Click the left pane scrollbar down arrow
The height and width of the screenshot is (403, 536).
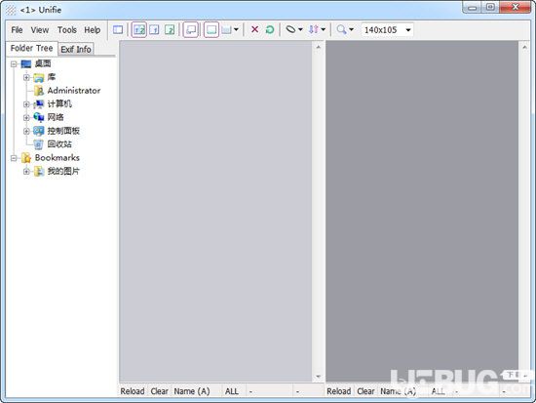(319, 377)
